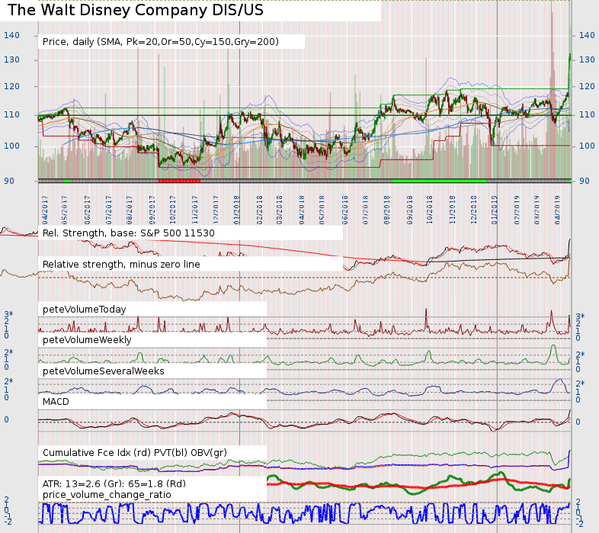Click the 04/2019 date label on time axis
Viewport: 599px width, 533px height.
(557, 210)
